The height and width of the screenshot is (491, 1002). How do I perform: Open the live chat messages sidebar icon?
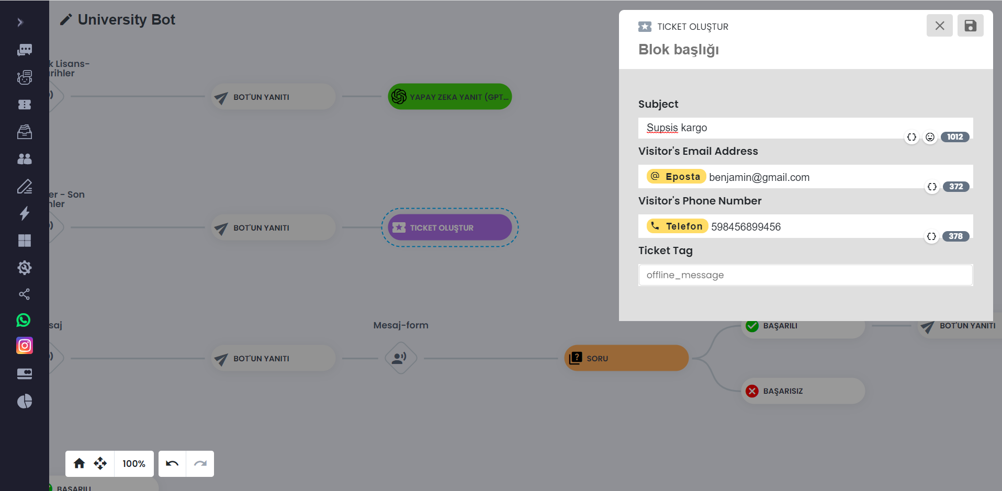point(25,50)
